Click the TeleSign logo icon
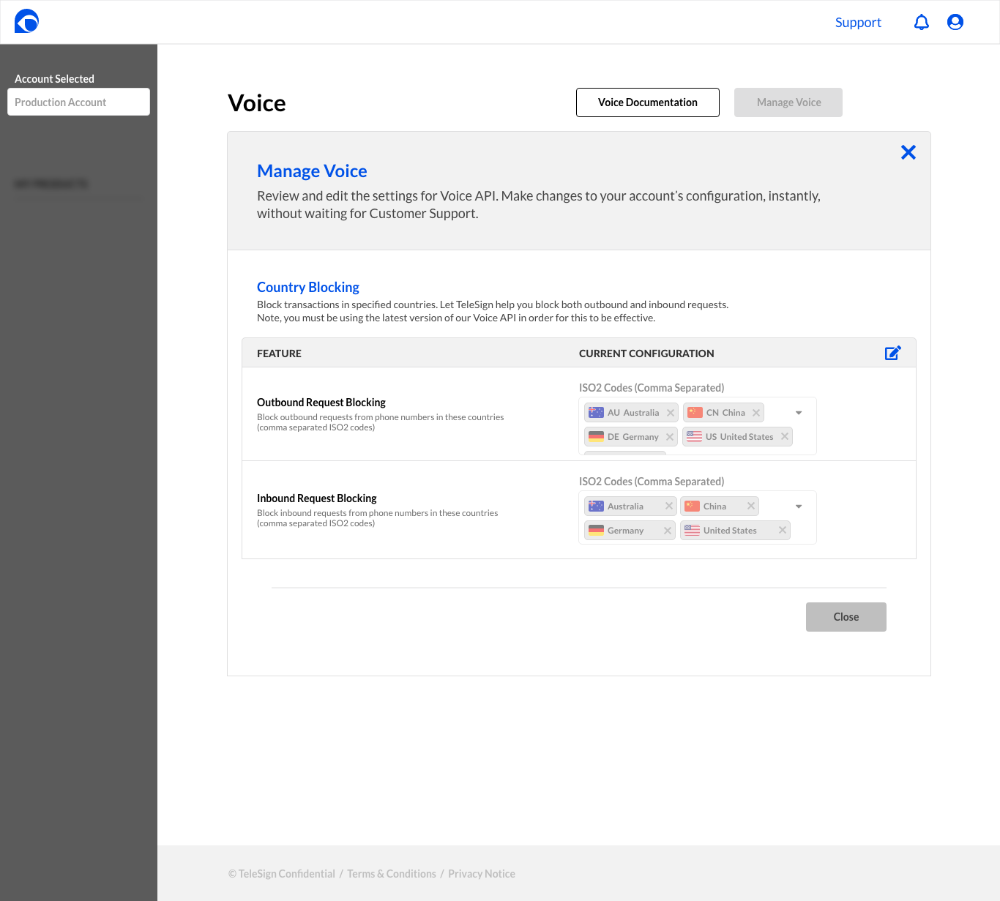 26,21
